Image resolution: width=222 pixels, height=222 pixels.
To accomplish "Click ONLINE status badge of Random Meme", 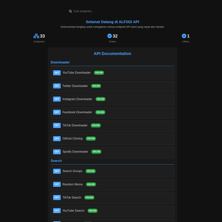I will pyautogui.click(x=91, y=184).
